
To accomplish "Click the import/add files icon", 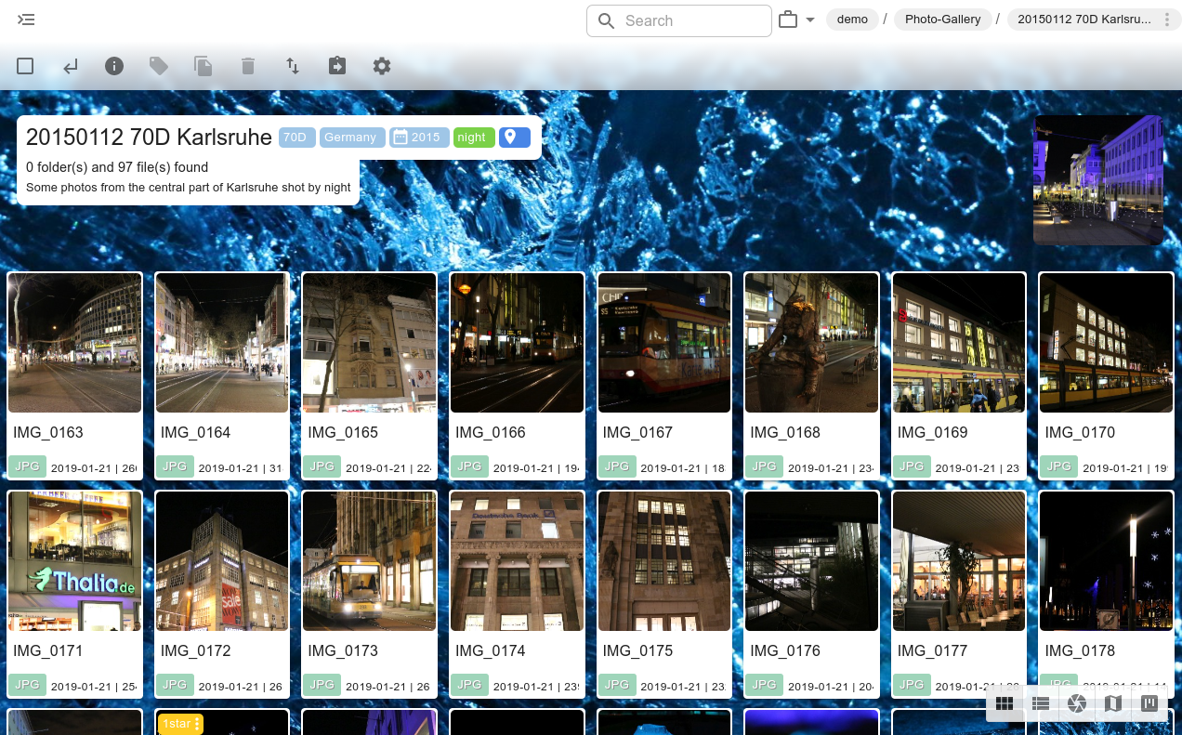I will click(x=336, y=66).
